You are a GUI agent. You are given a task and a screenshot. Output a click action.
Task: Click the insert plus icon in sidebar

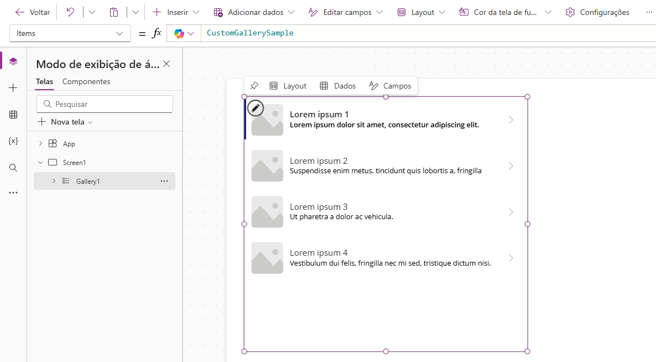[x=13, y=88]
